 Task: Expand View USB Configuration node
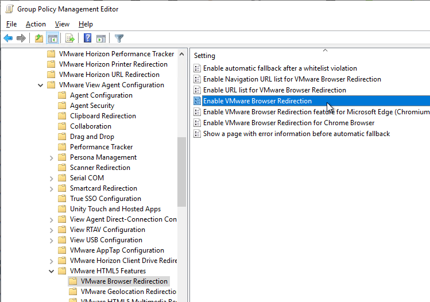pos(51,241)
